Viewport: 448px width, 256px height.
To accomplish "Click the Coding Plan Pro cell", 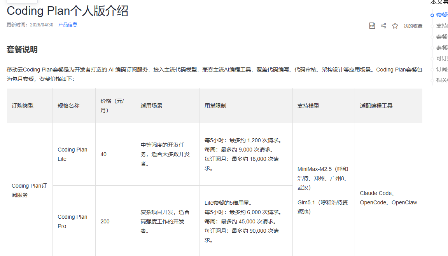I will (x=74, y=221).
